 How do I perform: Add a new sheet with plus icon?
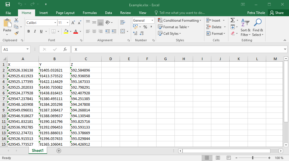tap(59, 151)
